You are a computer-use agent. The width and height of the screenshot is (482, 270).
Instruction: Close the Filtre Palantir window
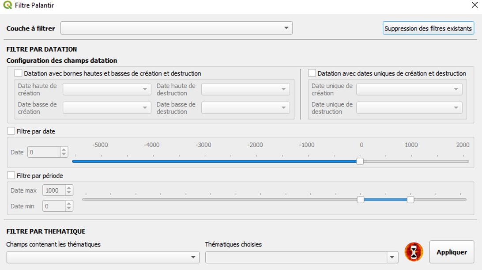[x=474, y=5]
